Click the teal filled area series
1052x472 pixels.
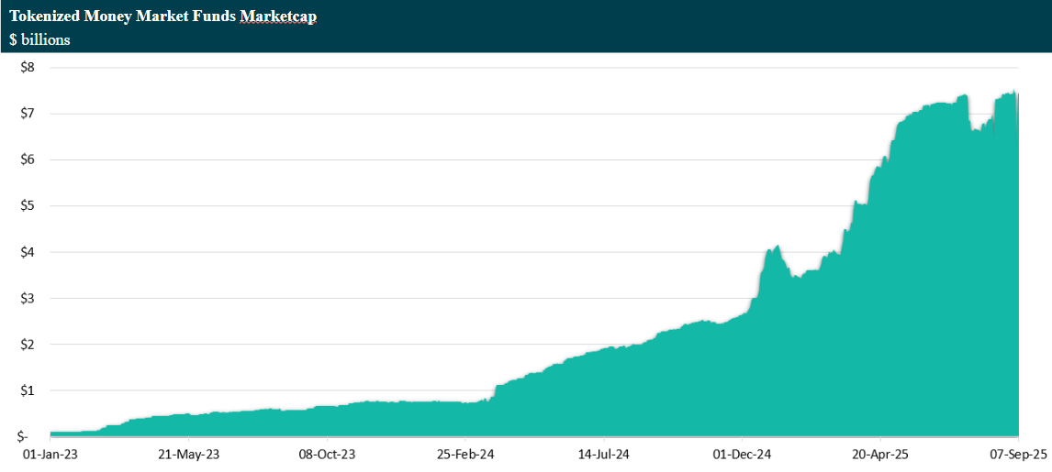coord(826,367)
